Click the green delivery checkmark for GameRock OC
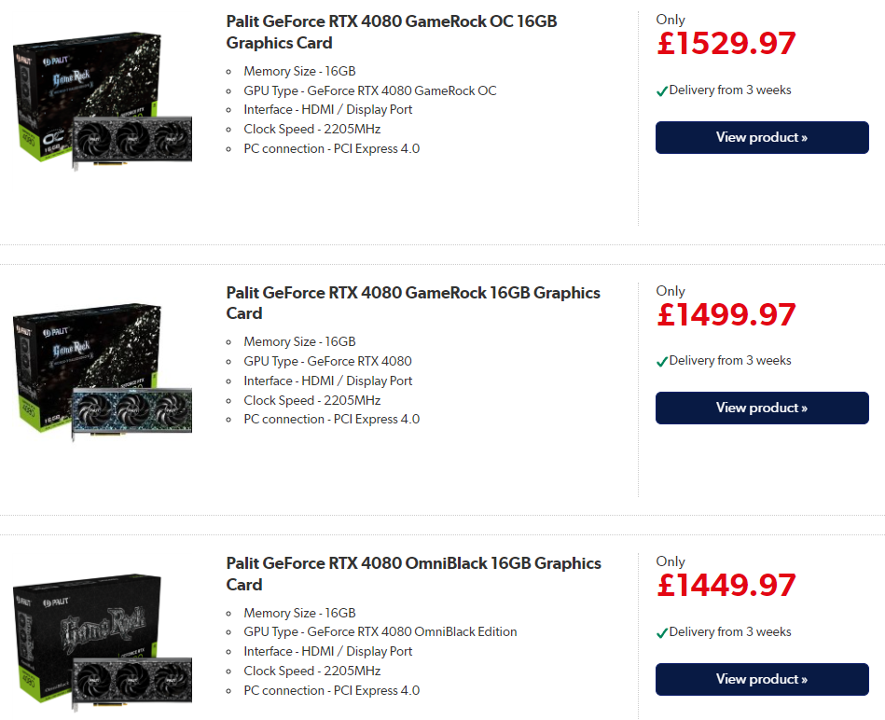 [x=663, y=90]
